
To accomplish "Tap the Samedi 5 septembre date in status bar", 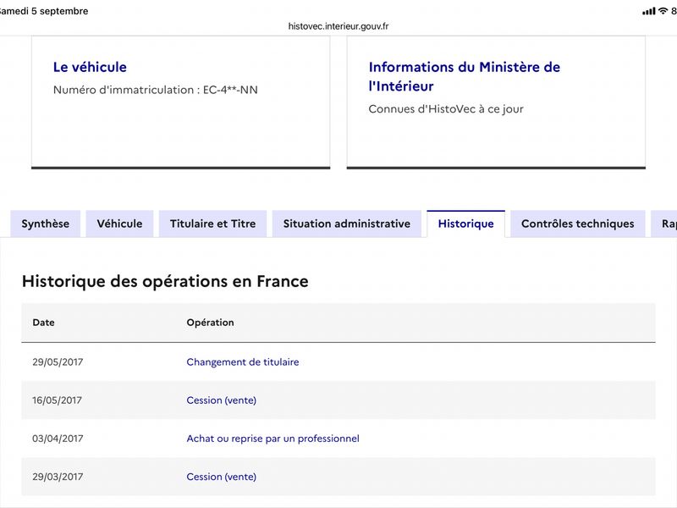I will click(43, 11).
